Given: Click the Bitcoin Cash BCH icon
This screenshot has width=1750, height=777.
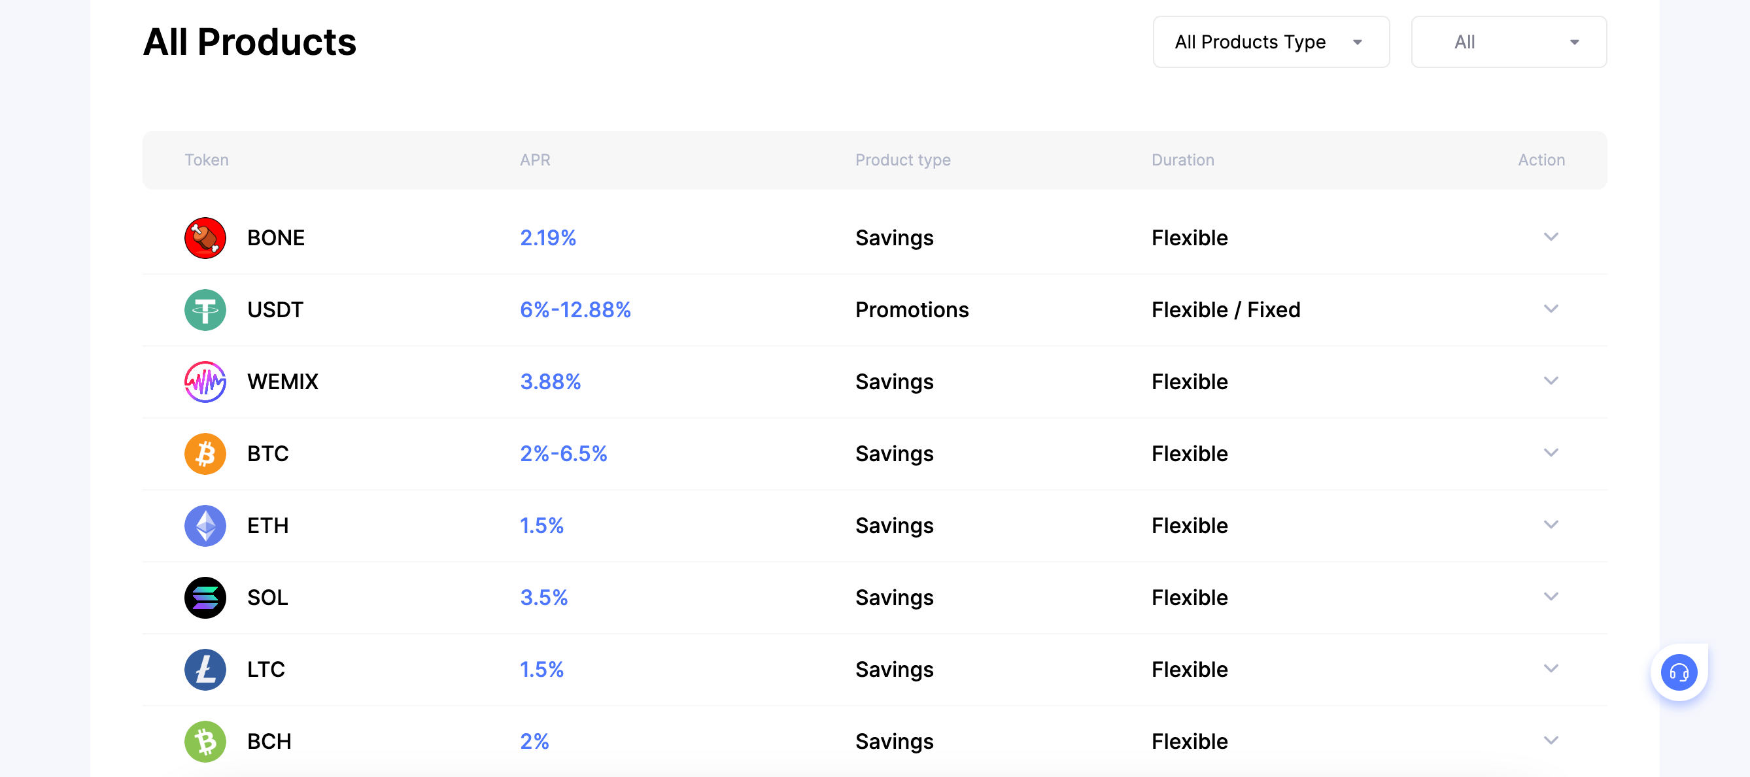Looking at the screenshot, I should coord(205,742).
